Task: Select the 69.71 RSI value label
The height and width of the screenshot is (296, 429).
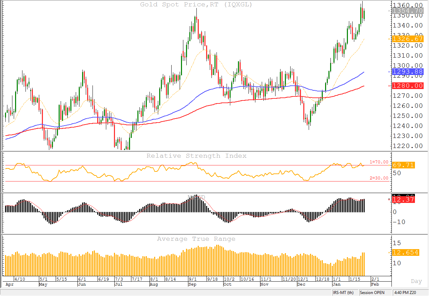Action: [x=404, y=165]
